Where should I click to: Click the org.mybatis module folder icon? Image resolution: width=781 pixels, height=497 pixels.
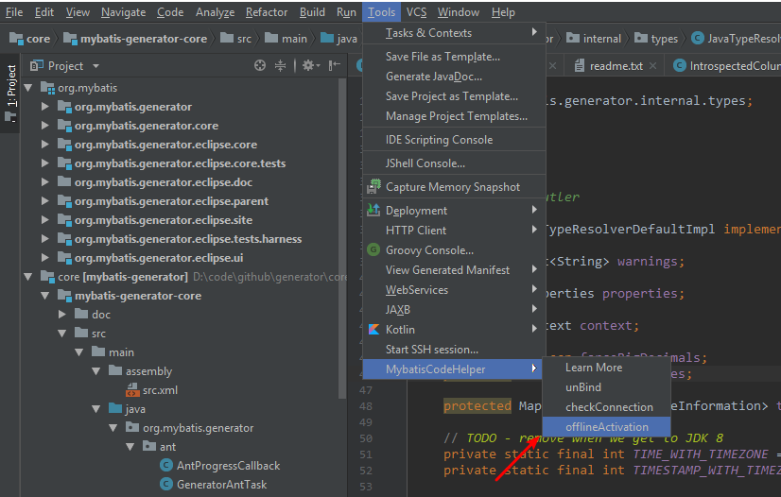point(47,88)
